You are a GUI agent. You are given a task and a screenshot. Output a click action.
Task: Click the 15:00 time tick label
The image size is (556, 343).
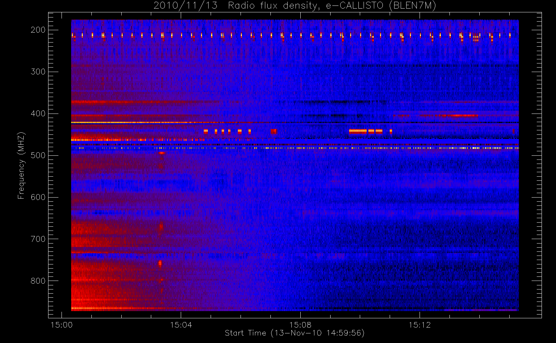coord(62,325)
